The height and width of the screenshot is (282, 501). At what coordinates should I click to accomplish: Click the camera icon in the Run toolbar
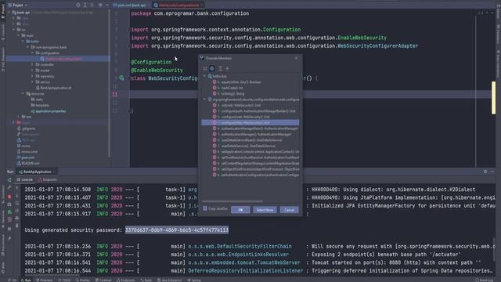coord(9,204)
